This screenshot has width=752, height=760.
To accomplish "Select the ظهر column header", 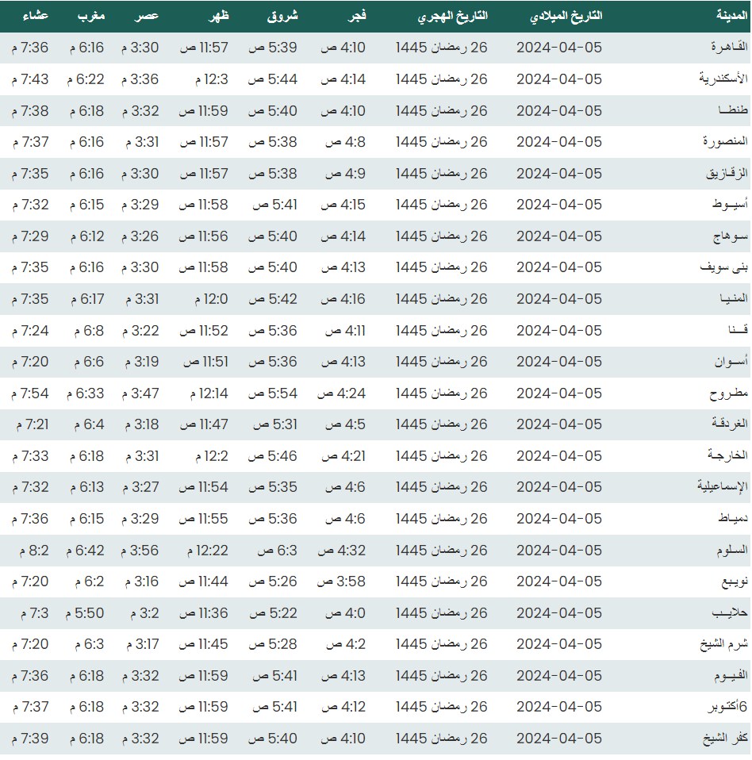I will click(218, 16).
